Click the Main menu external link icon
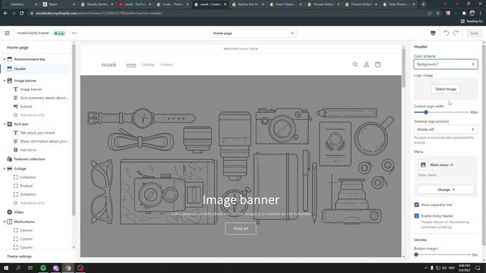This screenshot has width=486, height=273. pos(452,165)
